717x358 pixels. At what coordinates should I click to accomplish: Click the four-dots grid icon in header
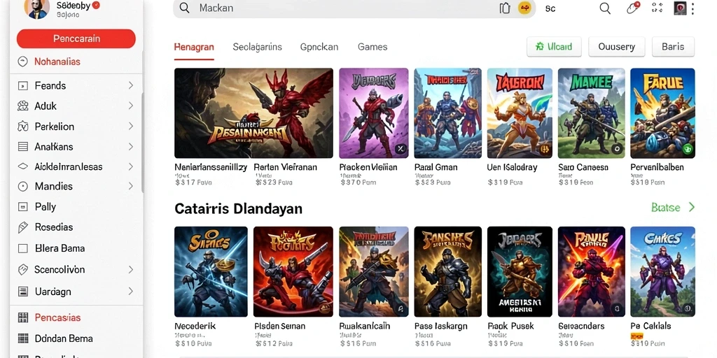[657, 8]
